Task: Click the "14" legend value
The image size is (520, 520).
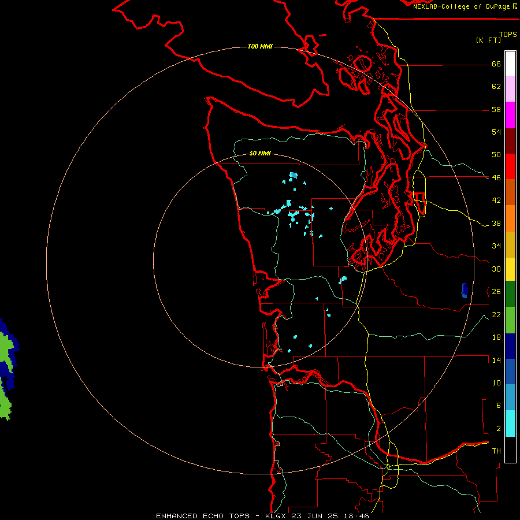Action: pyautogui.click(x=496, y=360)
